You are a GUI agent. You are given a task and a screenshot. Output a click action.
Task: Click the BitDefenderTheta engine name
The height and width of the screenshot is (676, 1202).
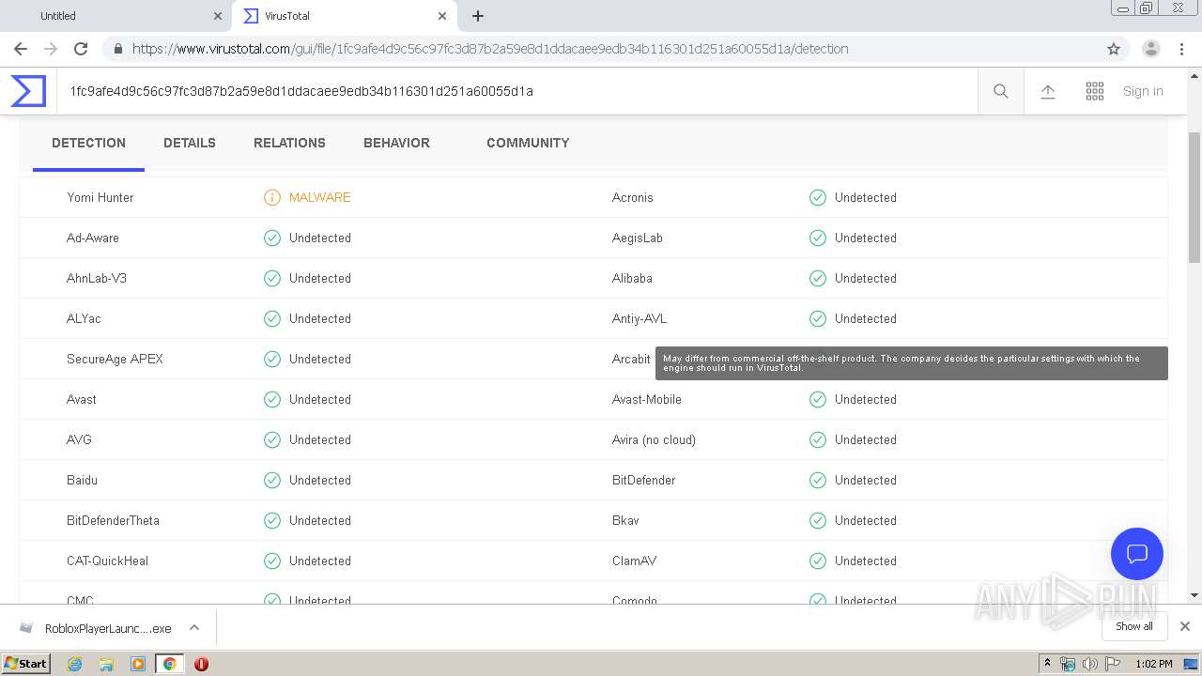click(113, 520)
